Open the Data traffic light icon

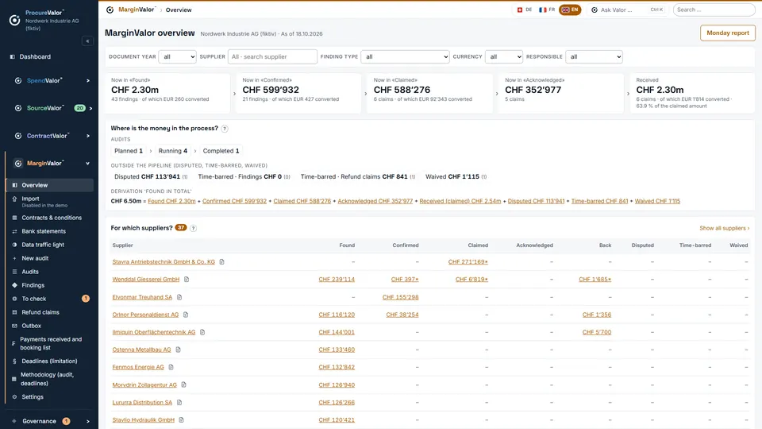click(14, 245)
